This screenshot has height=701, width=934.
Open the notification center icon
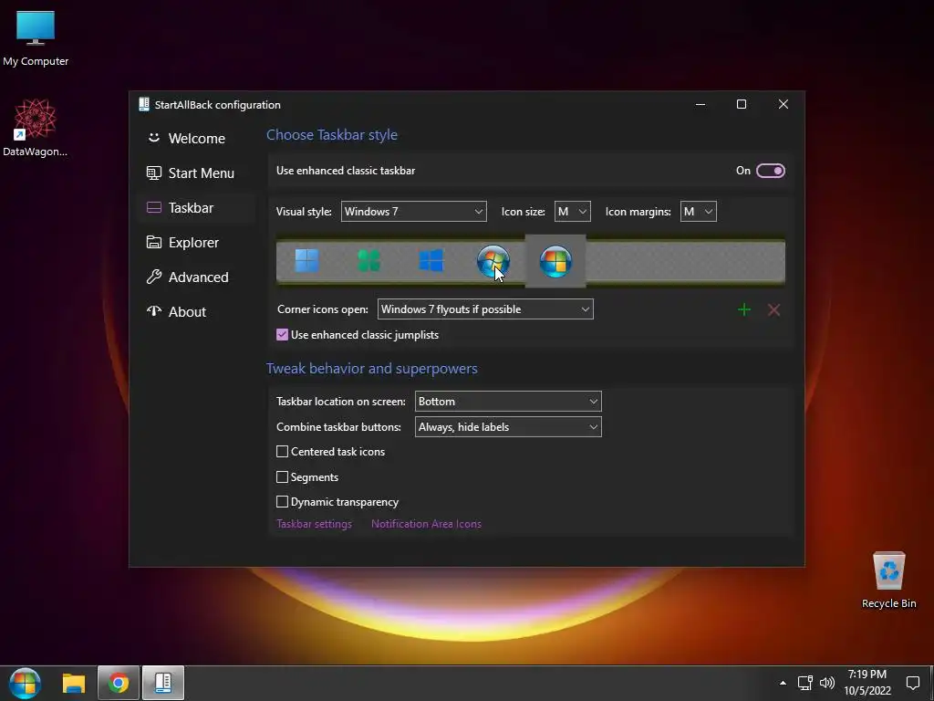point(912,683)
